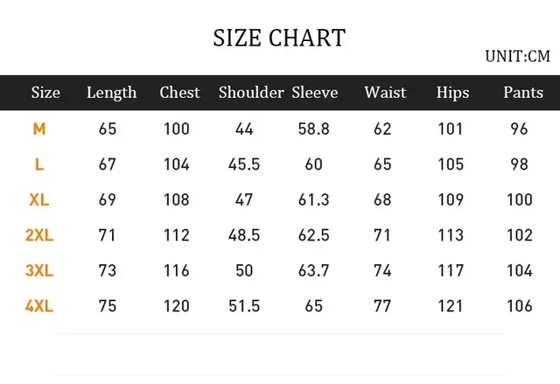Viewport: 560px width, 384px height.
Task: Click the 58.8 sleeve value for M
Action: pyautogui.click(x=314, y=129)
